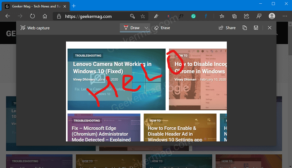View site info via the lock icon
The image size is (292, 168).
coord(59,16)
